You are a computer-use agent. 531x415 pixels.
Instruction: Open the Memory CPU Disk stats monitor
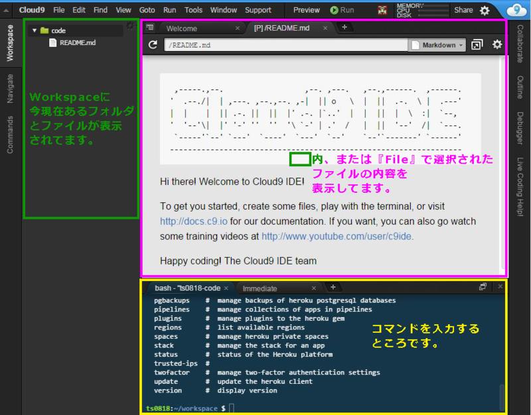(422, 11)
